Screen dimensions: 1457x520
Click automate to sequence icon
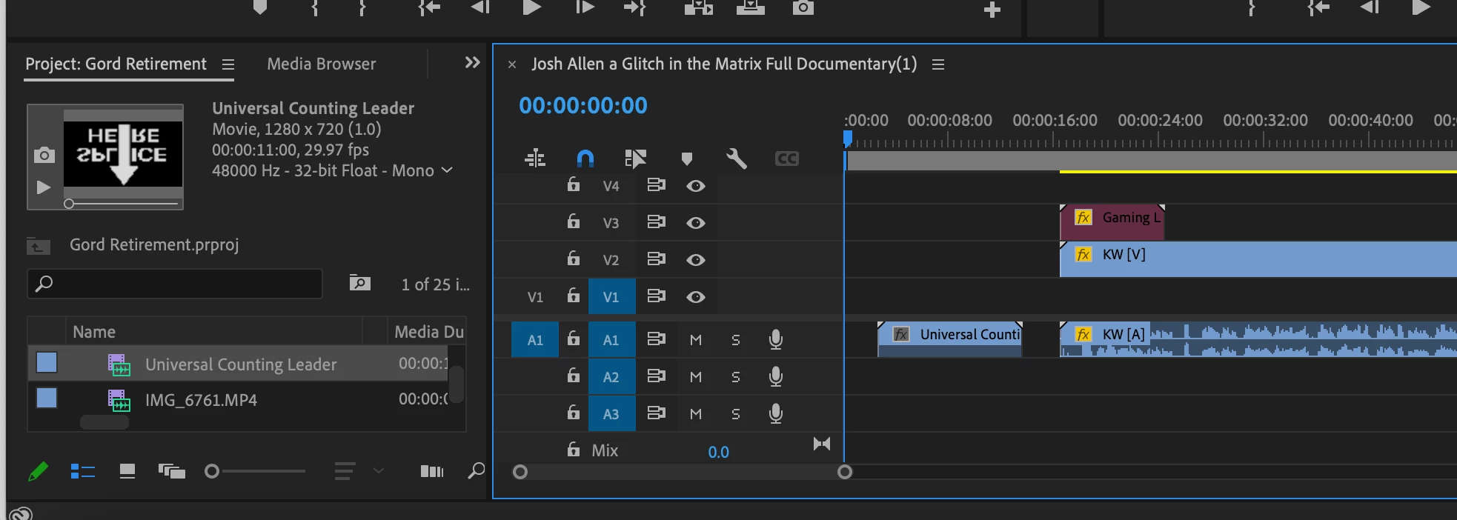coord(431,471)
